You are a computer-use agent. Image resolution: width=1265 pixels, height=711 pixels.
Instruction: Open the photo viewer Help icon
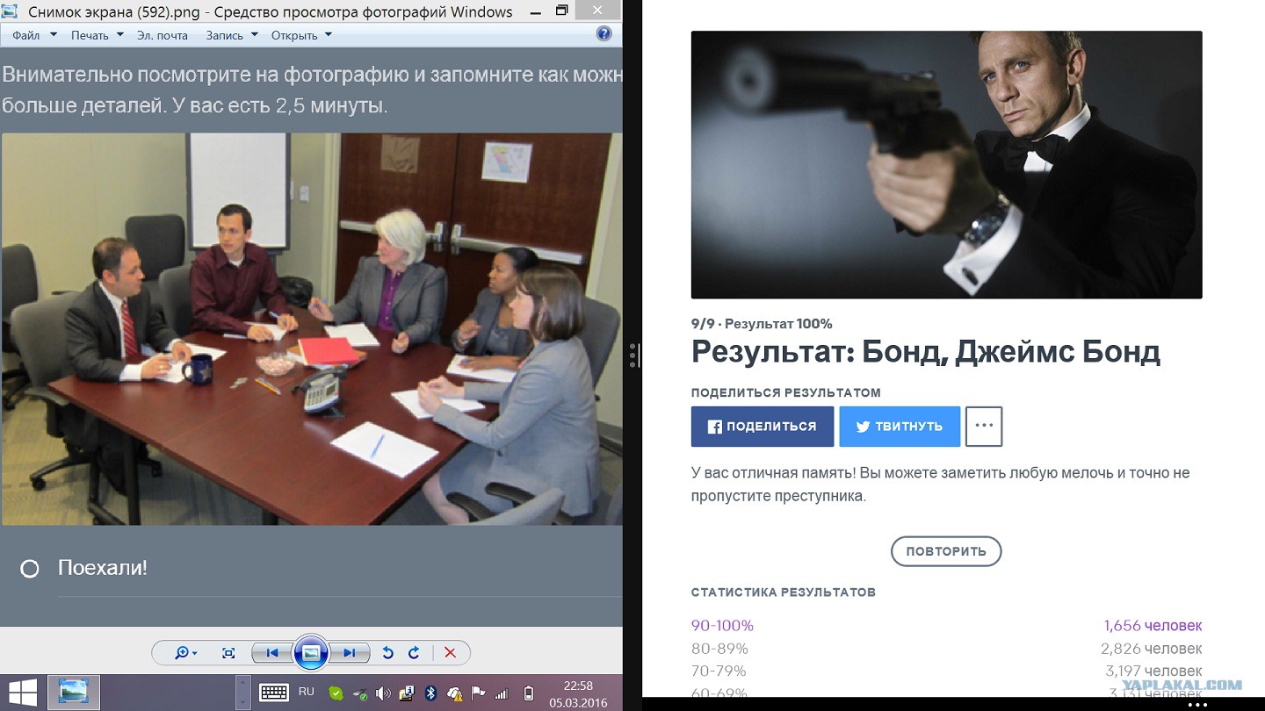coord(604,34)
